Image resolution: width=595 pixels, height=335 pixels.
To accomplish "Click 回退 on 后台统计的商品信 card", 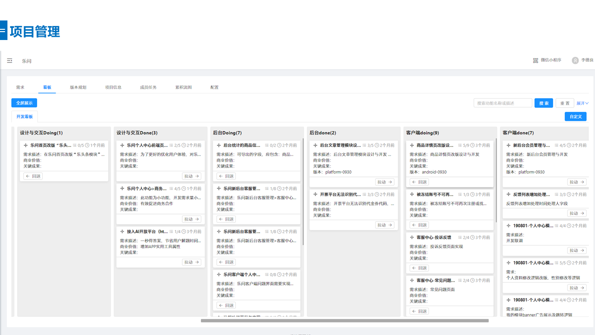I will coord(226,176).
